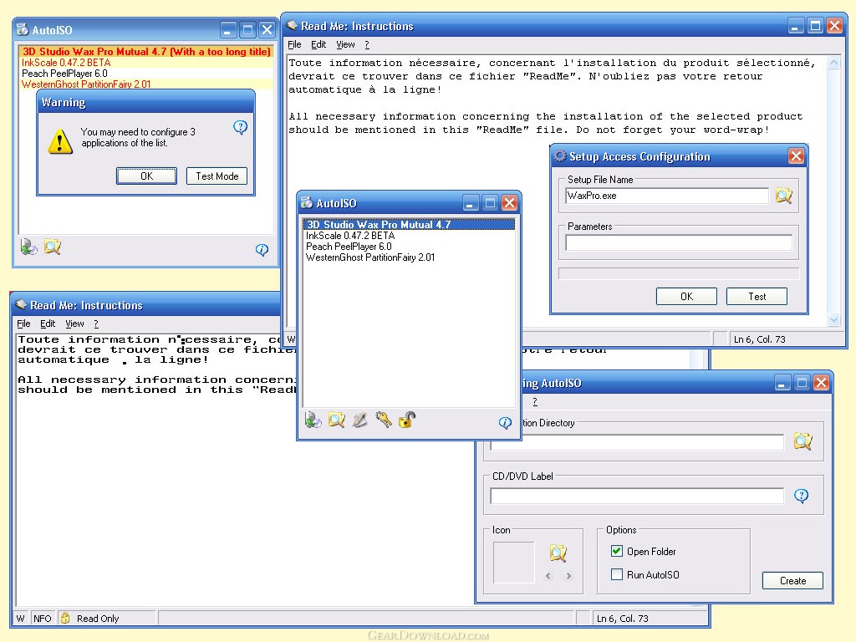This screenshot has width=856, height=642.
Task: Open the File menu in the upper Read Me window
Action: click(294, 45)
